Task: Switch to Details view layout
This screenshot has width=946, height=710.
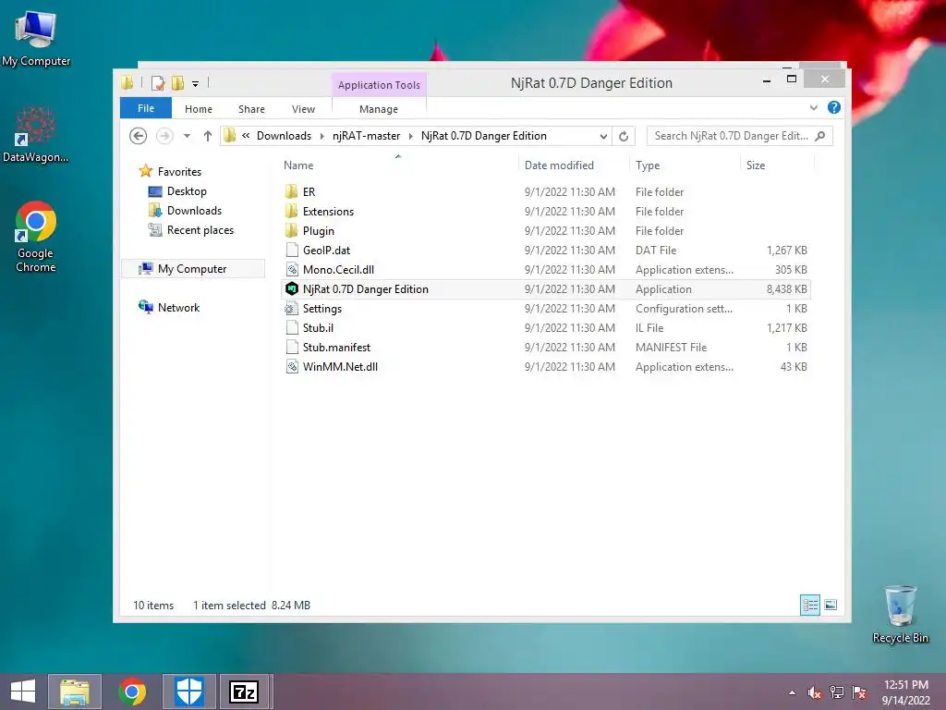Action: (810, 605)
